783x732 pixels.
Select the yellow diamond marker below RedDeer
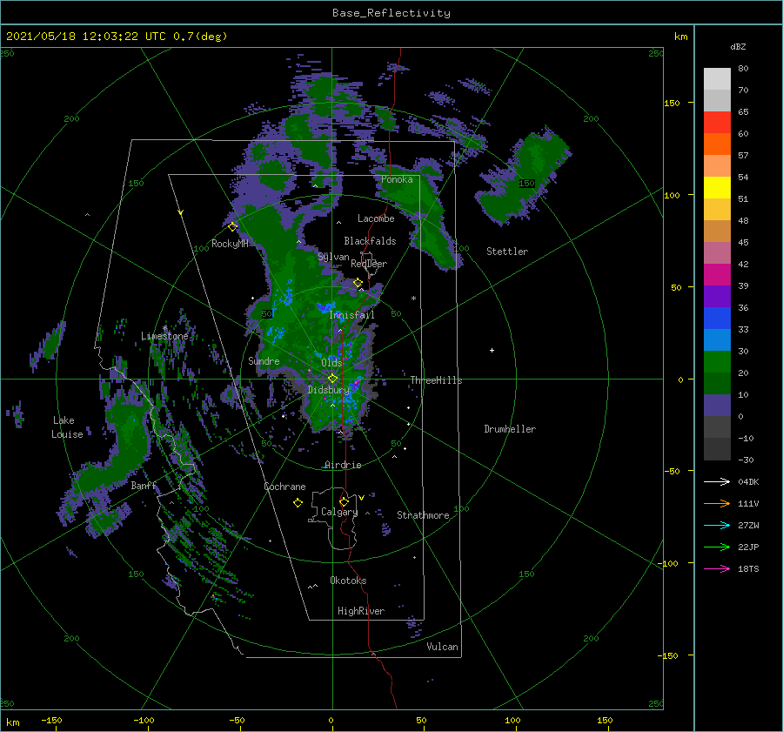click(x=358, y=283)
